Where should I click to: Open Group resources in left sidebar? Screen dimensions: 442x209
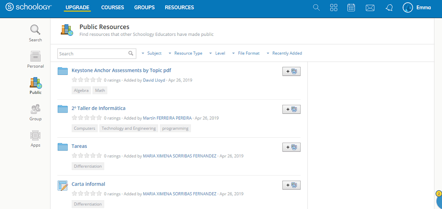[35, 112]
